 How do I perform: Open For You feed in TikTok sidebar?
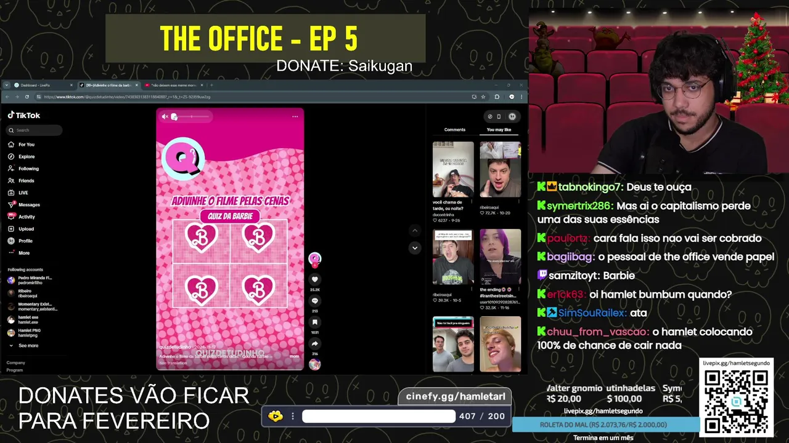[22, 145]
